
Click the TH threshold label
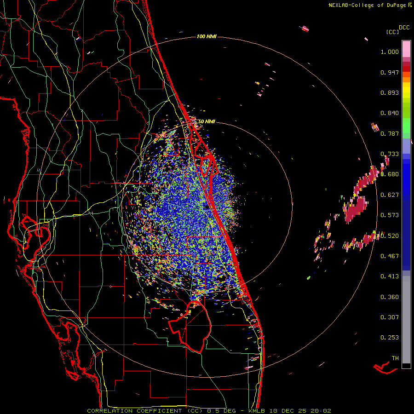coord(395,358)
